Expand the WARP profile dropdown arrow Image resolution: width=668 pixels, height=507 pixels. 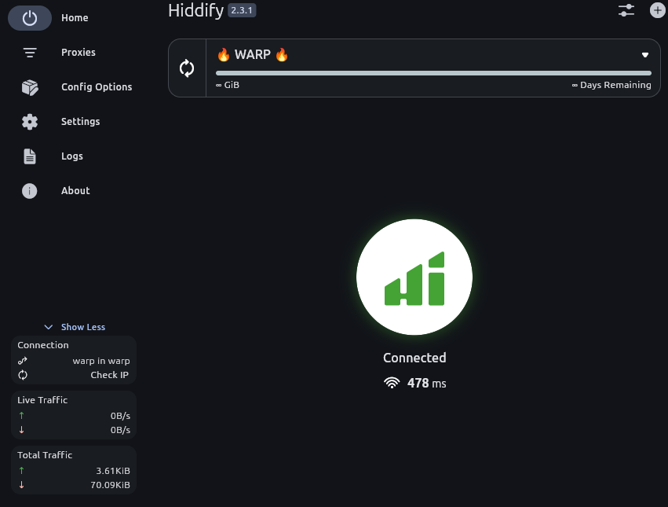pyautogui.click(x=645, y=54)
